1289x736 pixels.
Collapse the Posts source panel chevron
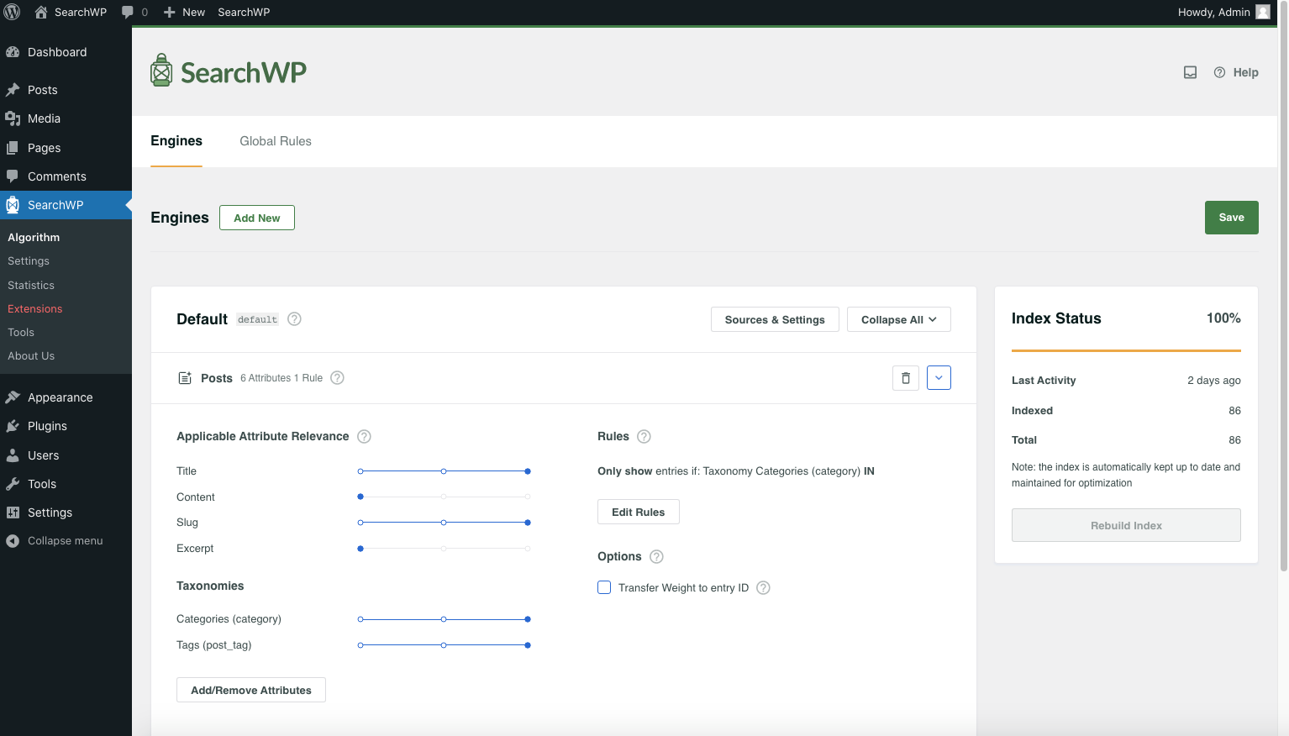[939, 378]
